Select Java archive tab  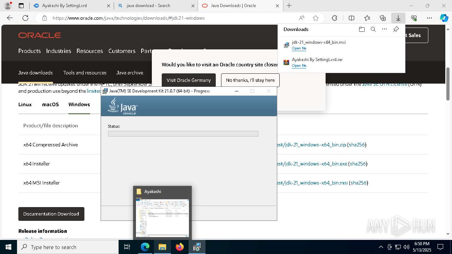[130, 73]
